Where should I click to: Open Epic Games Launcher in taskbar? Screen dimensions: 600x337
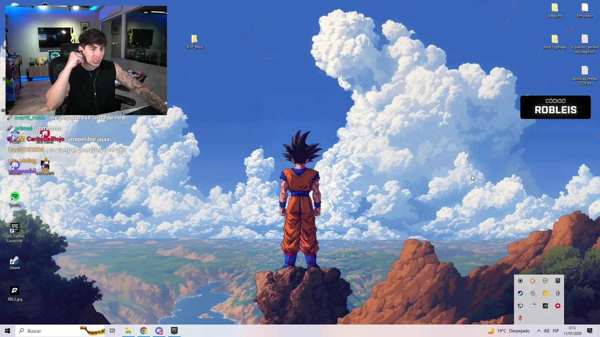click(x=174, y=331)
